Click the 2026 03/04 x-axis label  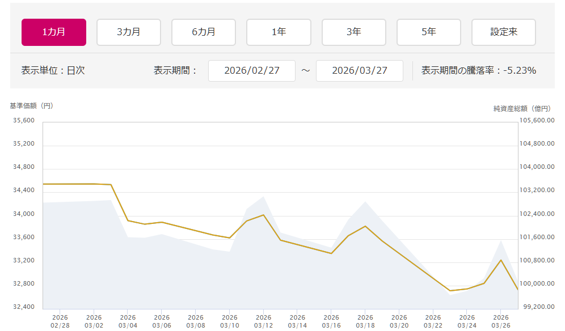click(x=128, y=321)
